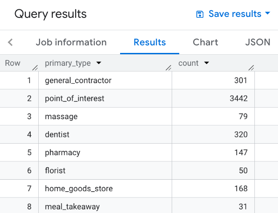The width and height of the screenshot is (278, 213).
Task: Click the primary_type column resize handle
Action: click(x=169, y=68)
